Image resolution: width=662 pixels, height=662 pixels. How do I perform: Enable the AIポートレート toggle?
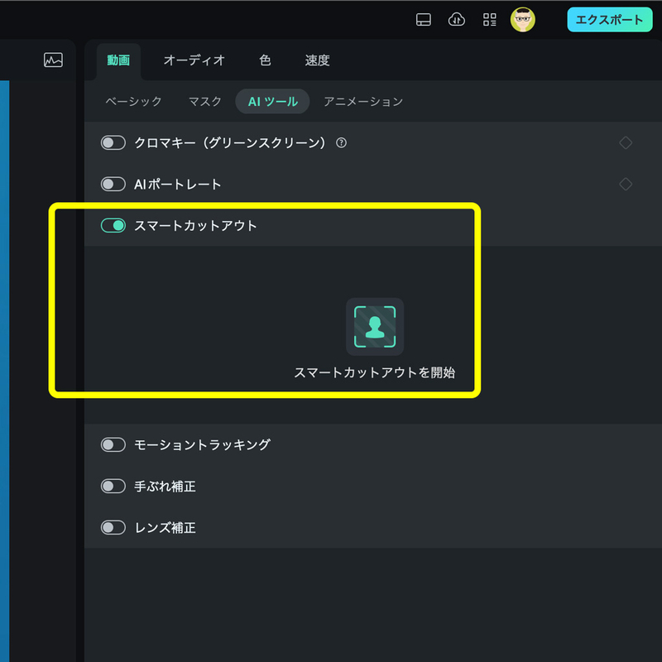pos(113,184)
